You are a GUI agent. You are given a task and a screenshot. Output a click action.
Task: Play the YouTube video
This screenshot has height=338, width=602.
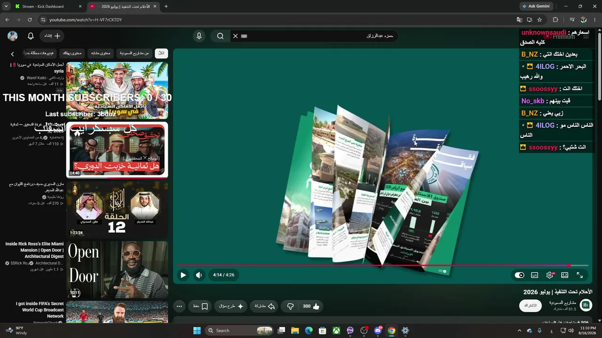click(x=183, y=275)
